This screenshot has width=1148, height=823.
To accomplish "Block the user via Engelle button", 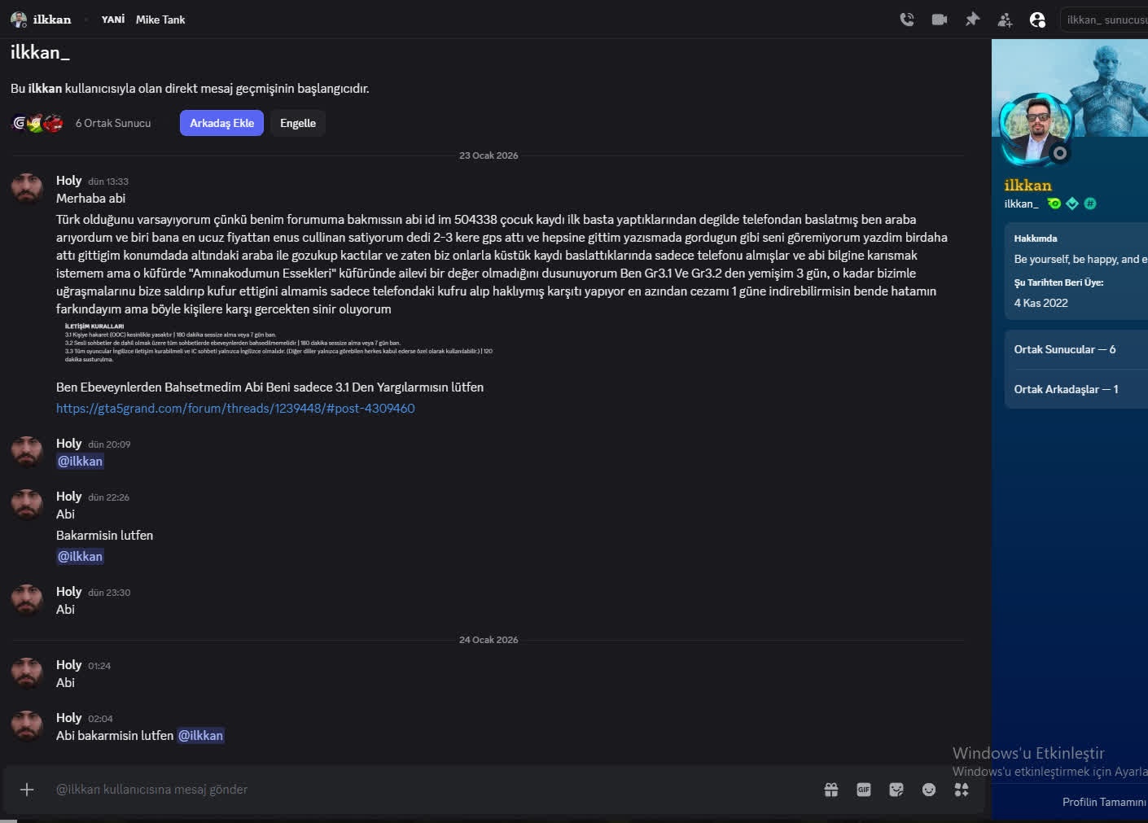I will click(297, 122).
